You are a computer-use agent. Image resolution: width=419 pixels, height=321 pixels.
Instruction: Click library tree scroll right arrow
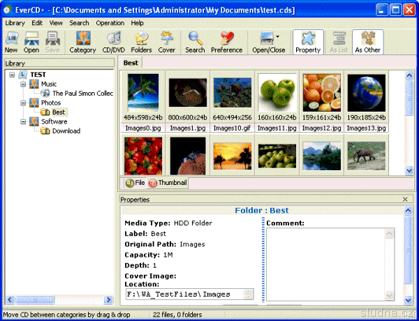[108, 299]
